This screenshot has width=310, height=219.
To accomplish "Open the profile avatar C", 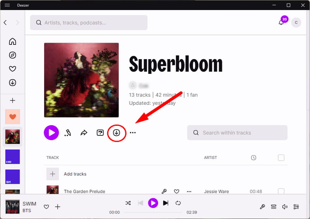I will 296,22.
